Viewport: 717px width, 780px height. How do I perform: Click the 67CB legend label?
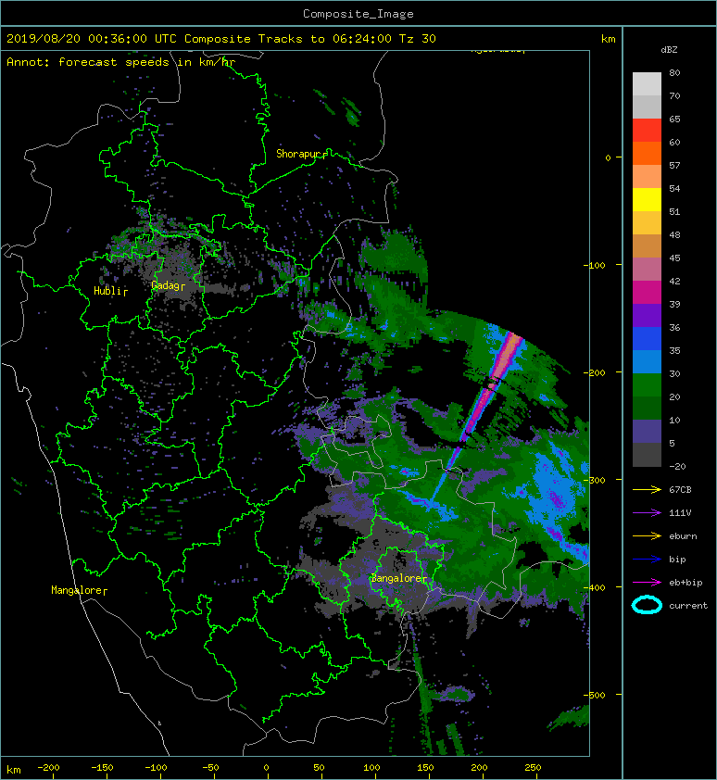point(680,489)
